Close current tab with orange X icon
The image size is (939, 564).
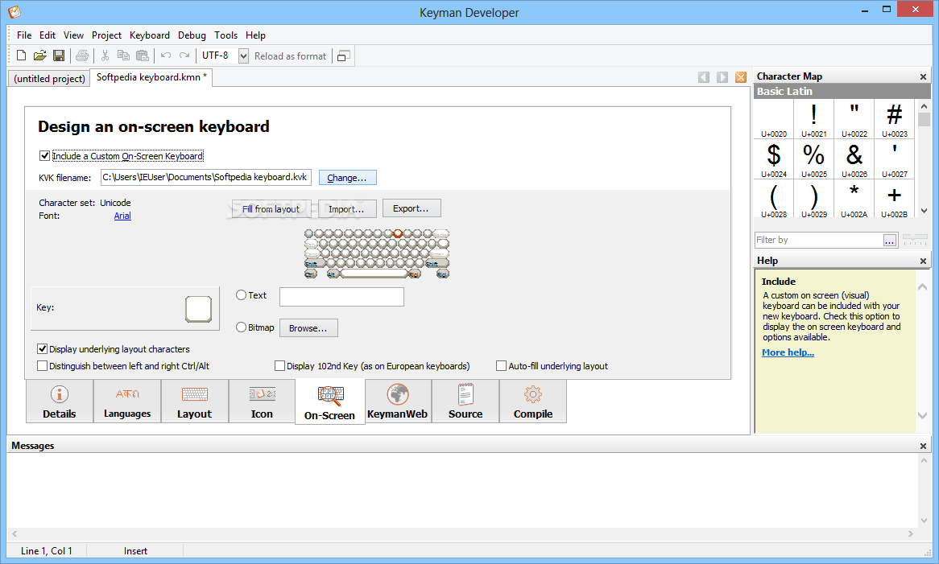tap(741, 77)
